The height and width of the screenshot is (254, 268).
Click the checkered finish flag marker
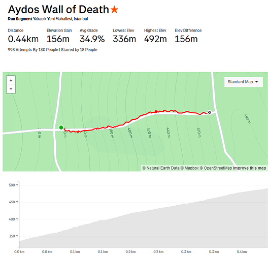pyautogui.click(x=209, y=112)
